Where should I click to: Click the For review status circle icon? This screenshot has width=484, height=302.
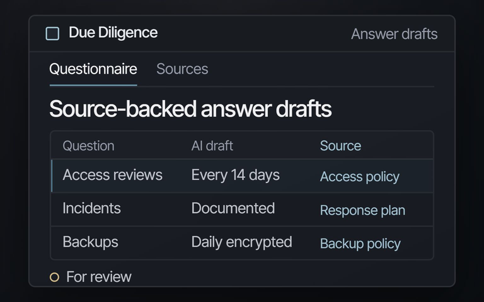tap(54, 277)
